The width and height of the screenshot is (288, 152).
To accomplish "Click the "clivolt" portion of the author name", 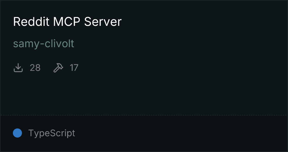I will (59, 44).
